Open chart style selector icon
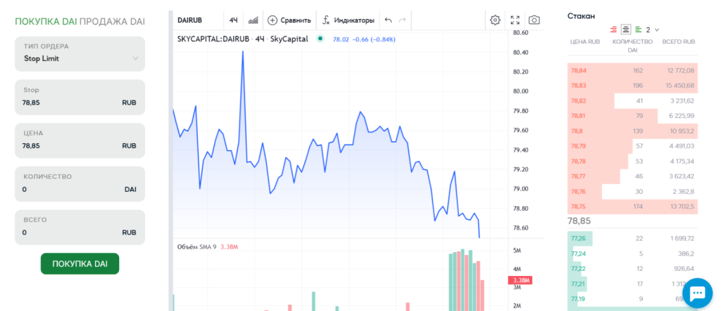 (253, 20)
